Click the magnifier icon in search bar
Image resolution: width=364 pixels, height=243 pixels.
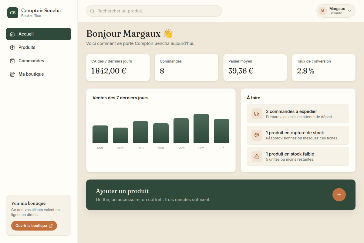point(92,11)
